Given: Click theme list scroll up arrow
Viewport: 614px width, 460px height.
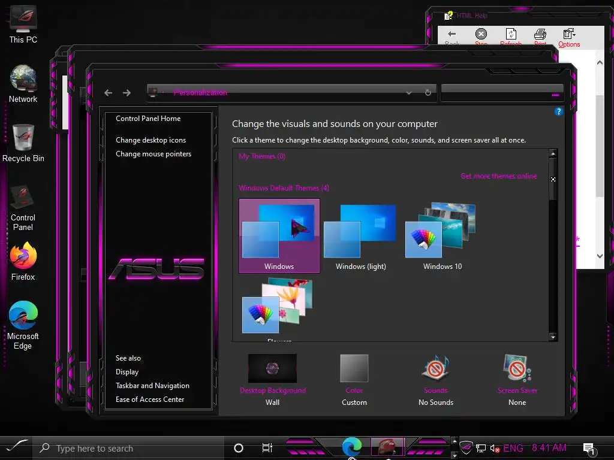Looking at the screenshot, I should (x=553, y=154).
